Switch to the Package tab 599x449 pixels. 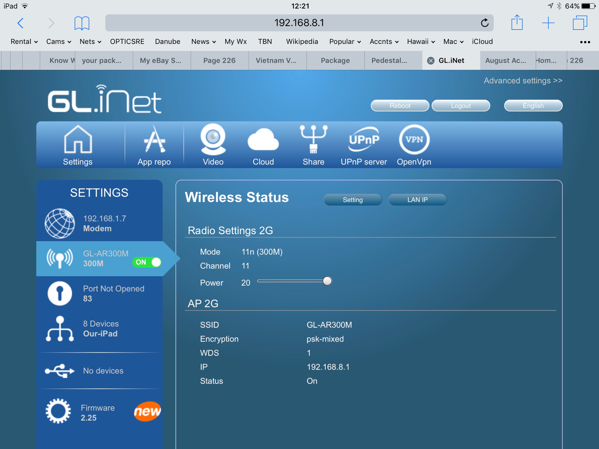[335, 60]
